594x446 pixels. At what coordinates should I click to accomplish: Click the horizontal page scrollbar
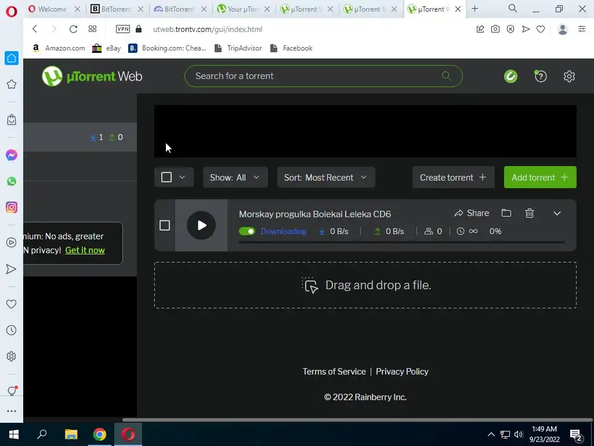point(357,420)
